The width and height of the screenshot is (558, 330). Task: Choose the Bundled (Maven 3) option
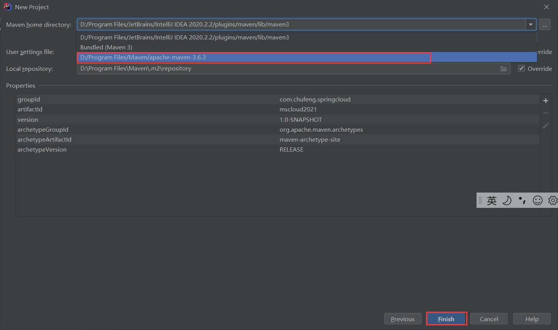tap(307, 47)
